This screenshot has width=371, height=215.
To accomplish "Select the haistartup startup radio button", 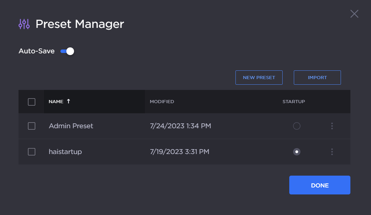I will point(297,152).
